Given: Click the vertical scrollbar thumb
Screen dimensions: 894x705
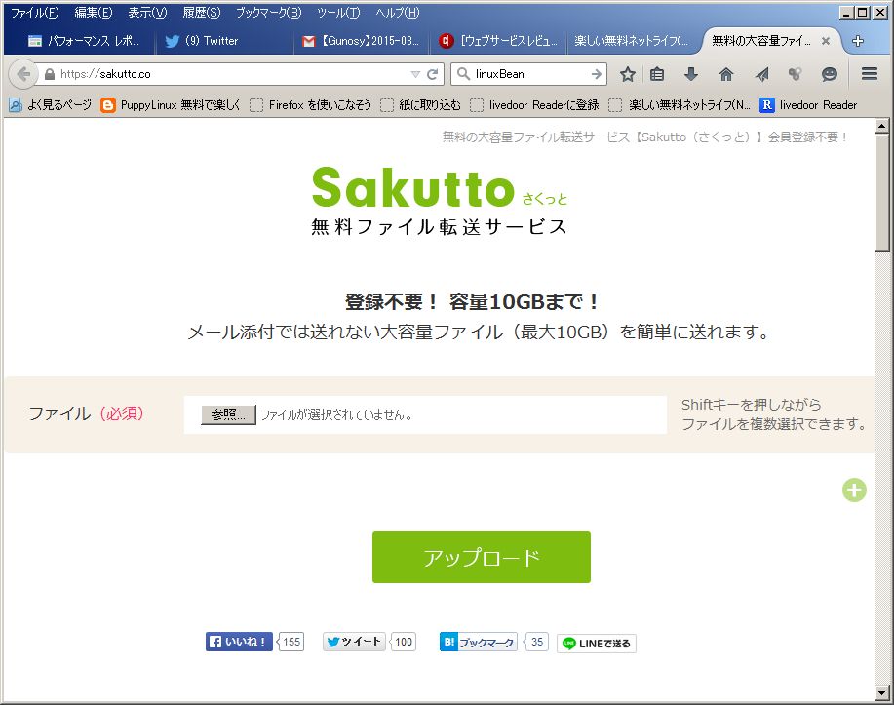Looking at the screenshot, I should coord(881,192).
